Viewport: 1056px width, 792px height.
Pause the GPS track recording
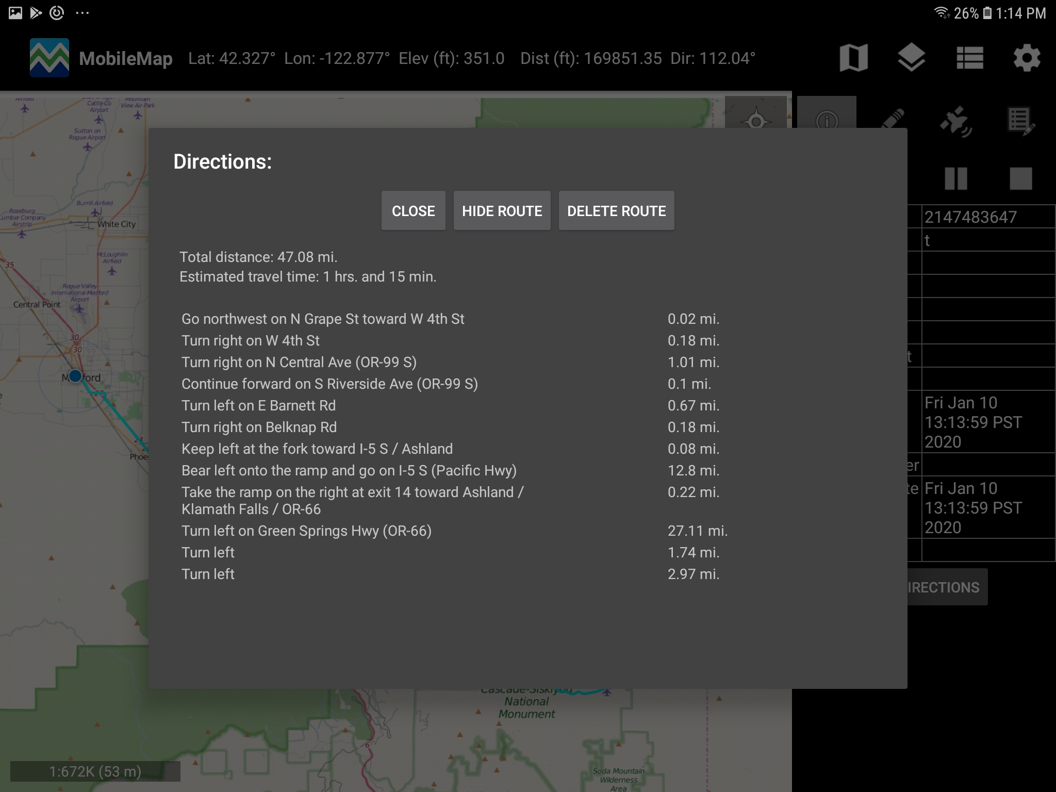955,179
